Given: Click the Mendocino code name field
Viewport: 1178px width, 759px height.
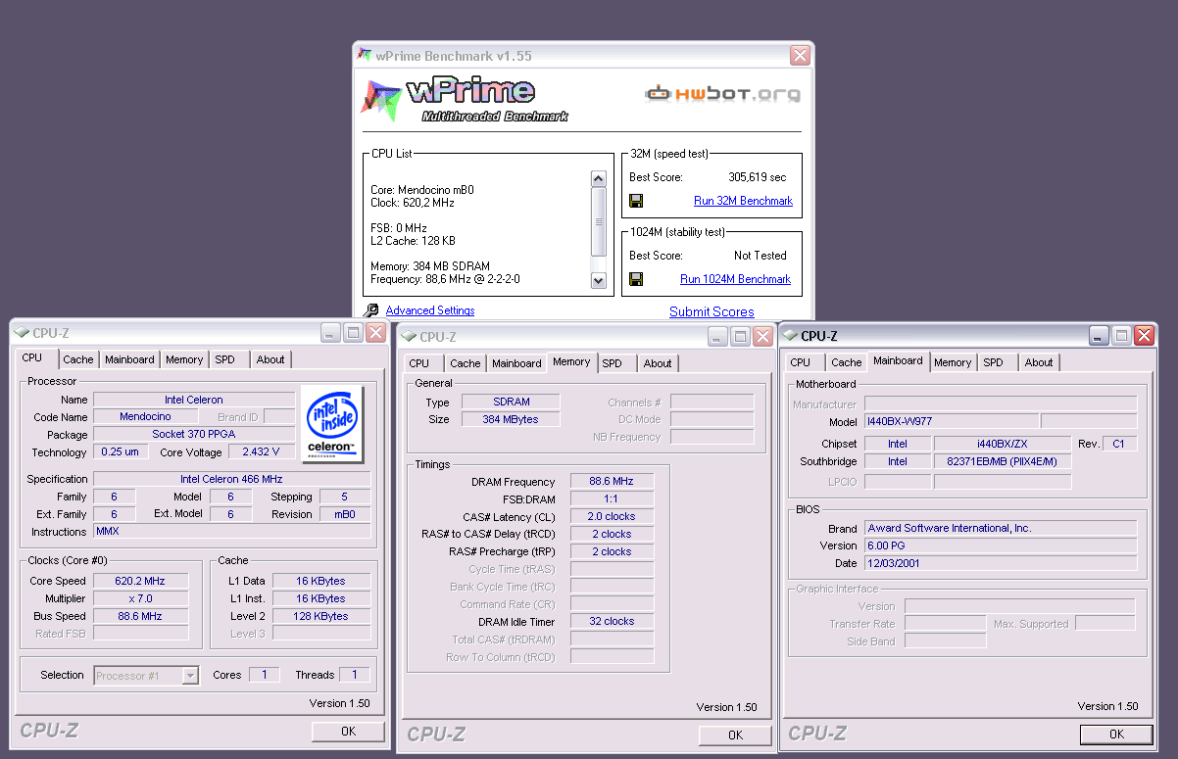Looking at the screenshot, I should tap(145, 417).
